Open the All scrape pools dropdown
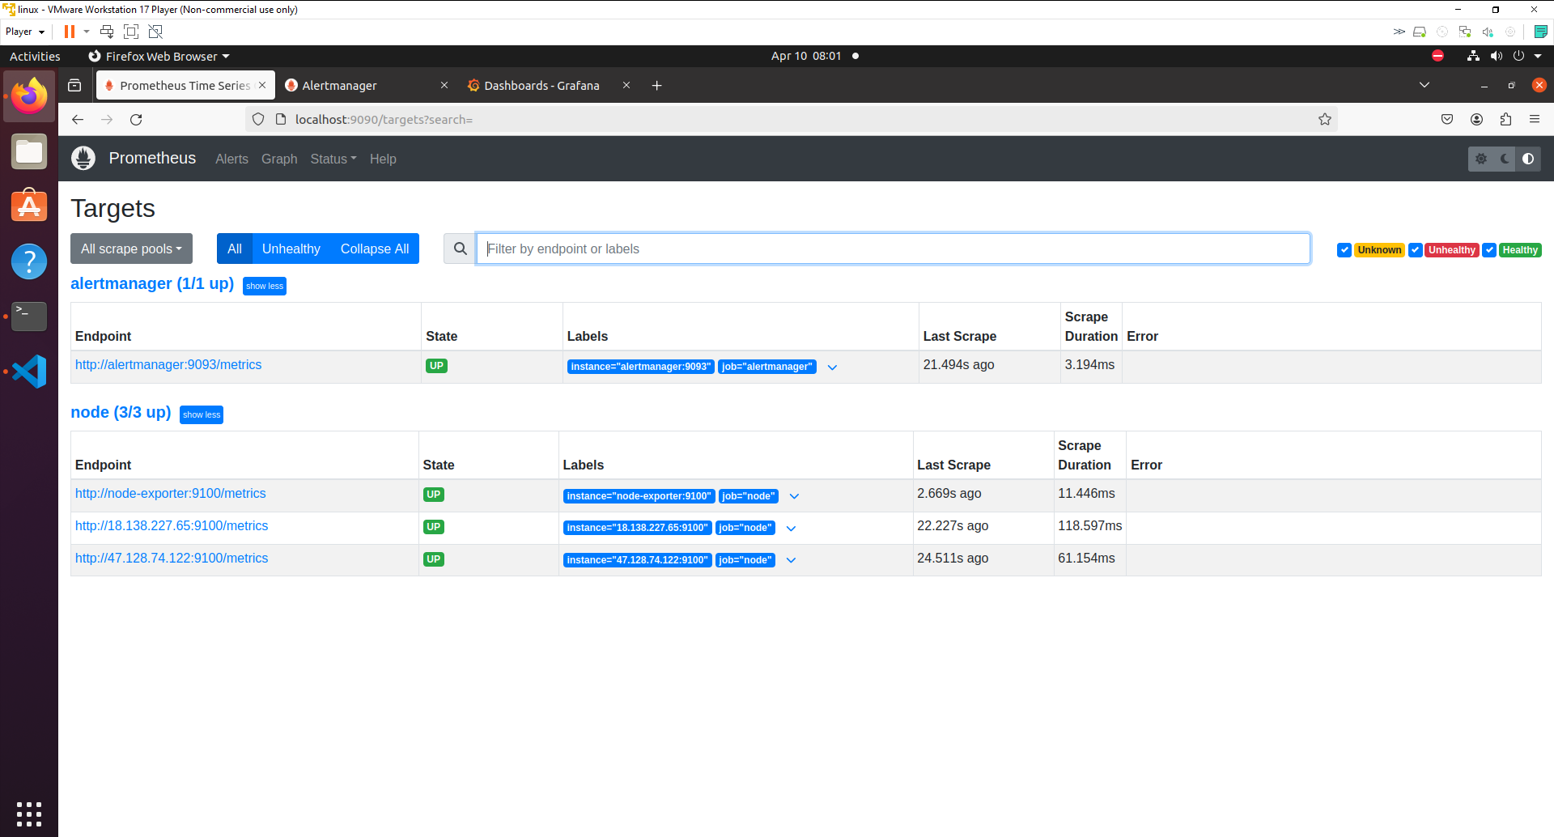 pos(131,249)
